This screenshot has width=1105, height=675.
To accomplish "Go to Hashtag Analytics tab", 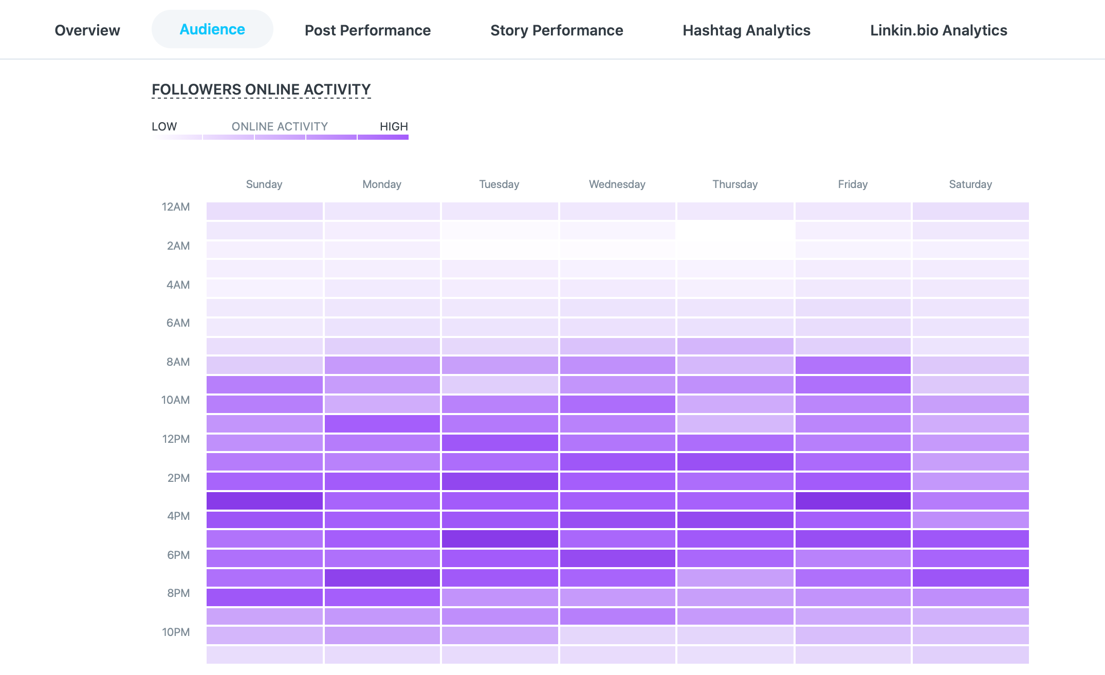I will click(x=746, y=30).
